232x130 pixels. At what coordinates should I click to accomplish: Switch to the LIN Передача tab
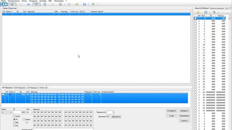point(32,88)
